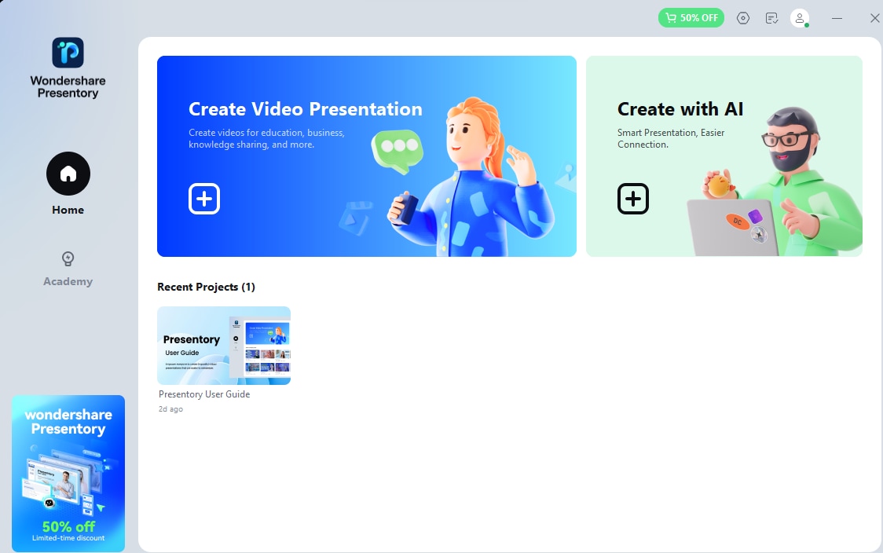Click 'Smart Presentation, Easier Connection.' description

click(671, 138)
